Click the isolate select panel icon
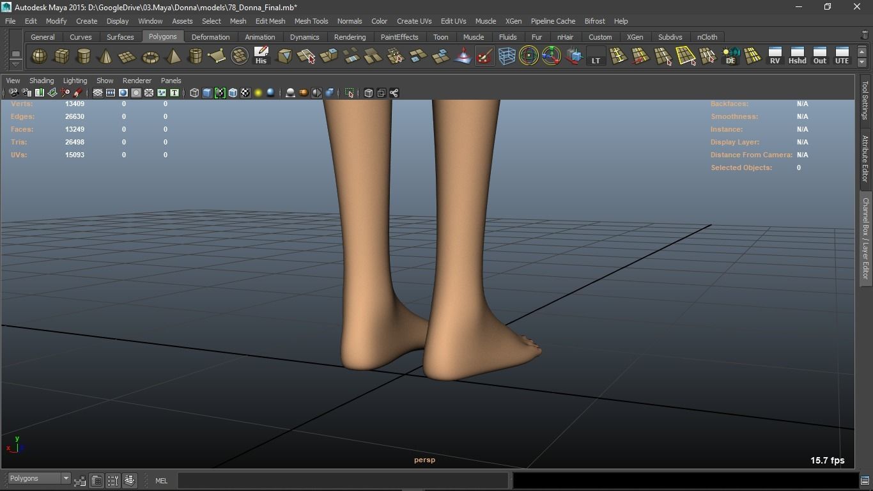The width and height of the screenshot is (873, 491). [350, 93]
